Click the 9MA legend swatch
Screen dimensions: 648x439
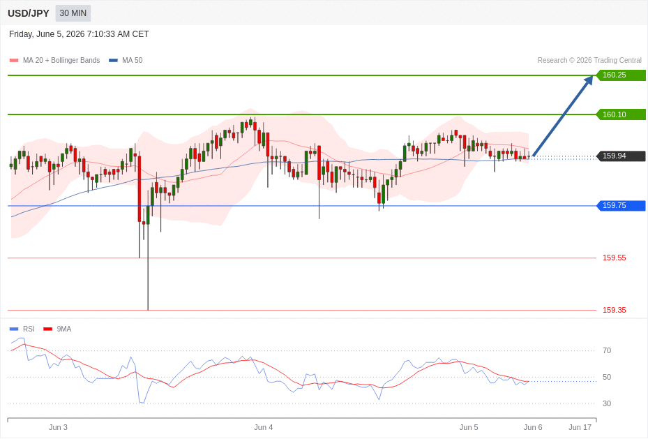[x=48, y=329]
